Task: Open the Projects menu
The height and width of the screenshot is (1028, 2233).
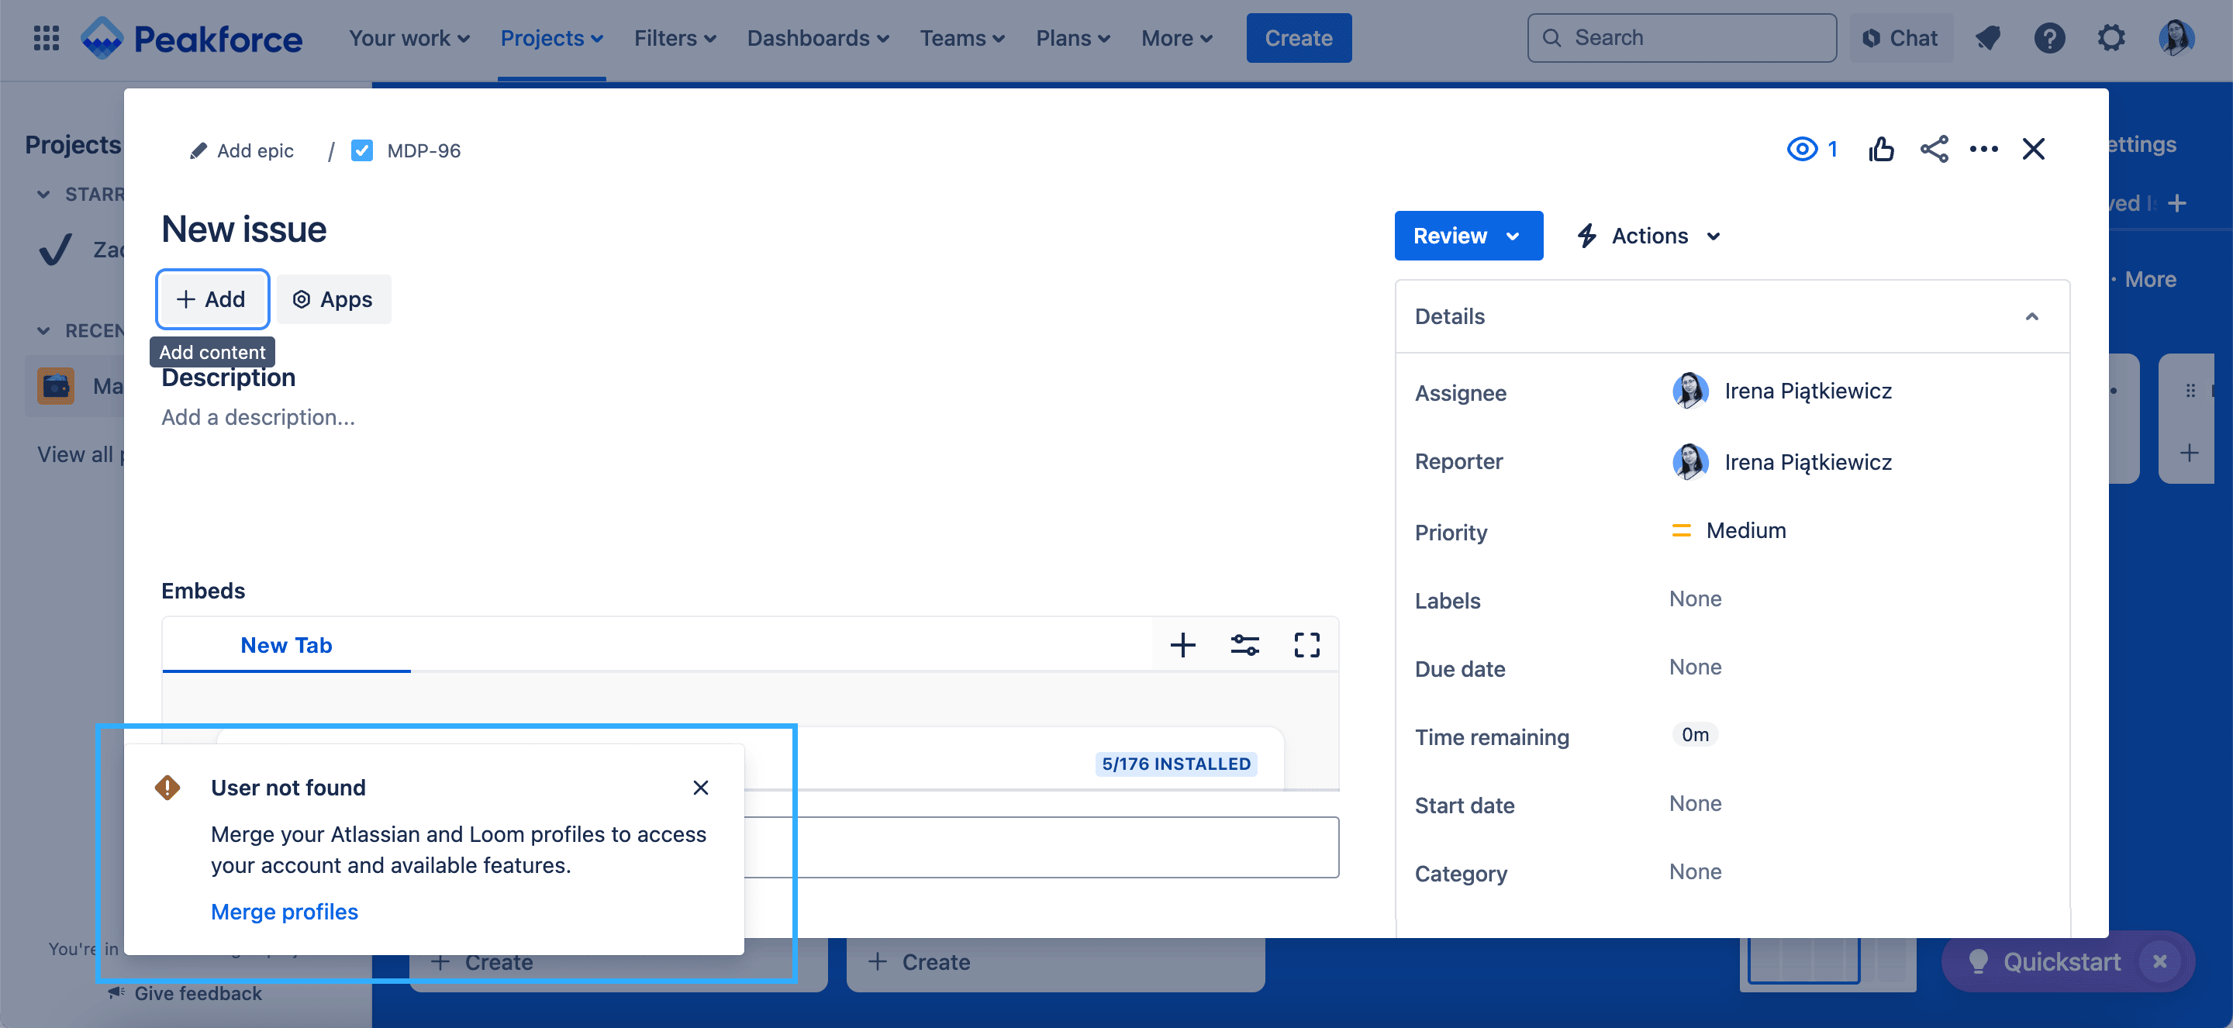Action: [x=551, y=38]
